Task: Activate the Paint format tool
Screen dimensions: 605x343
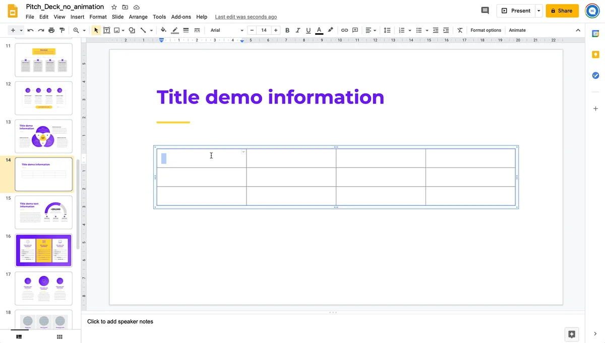Action: [x=62, y=30]
